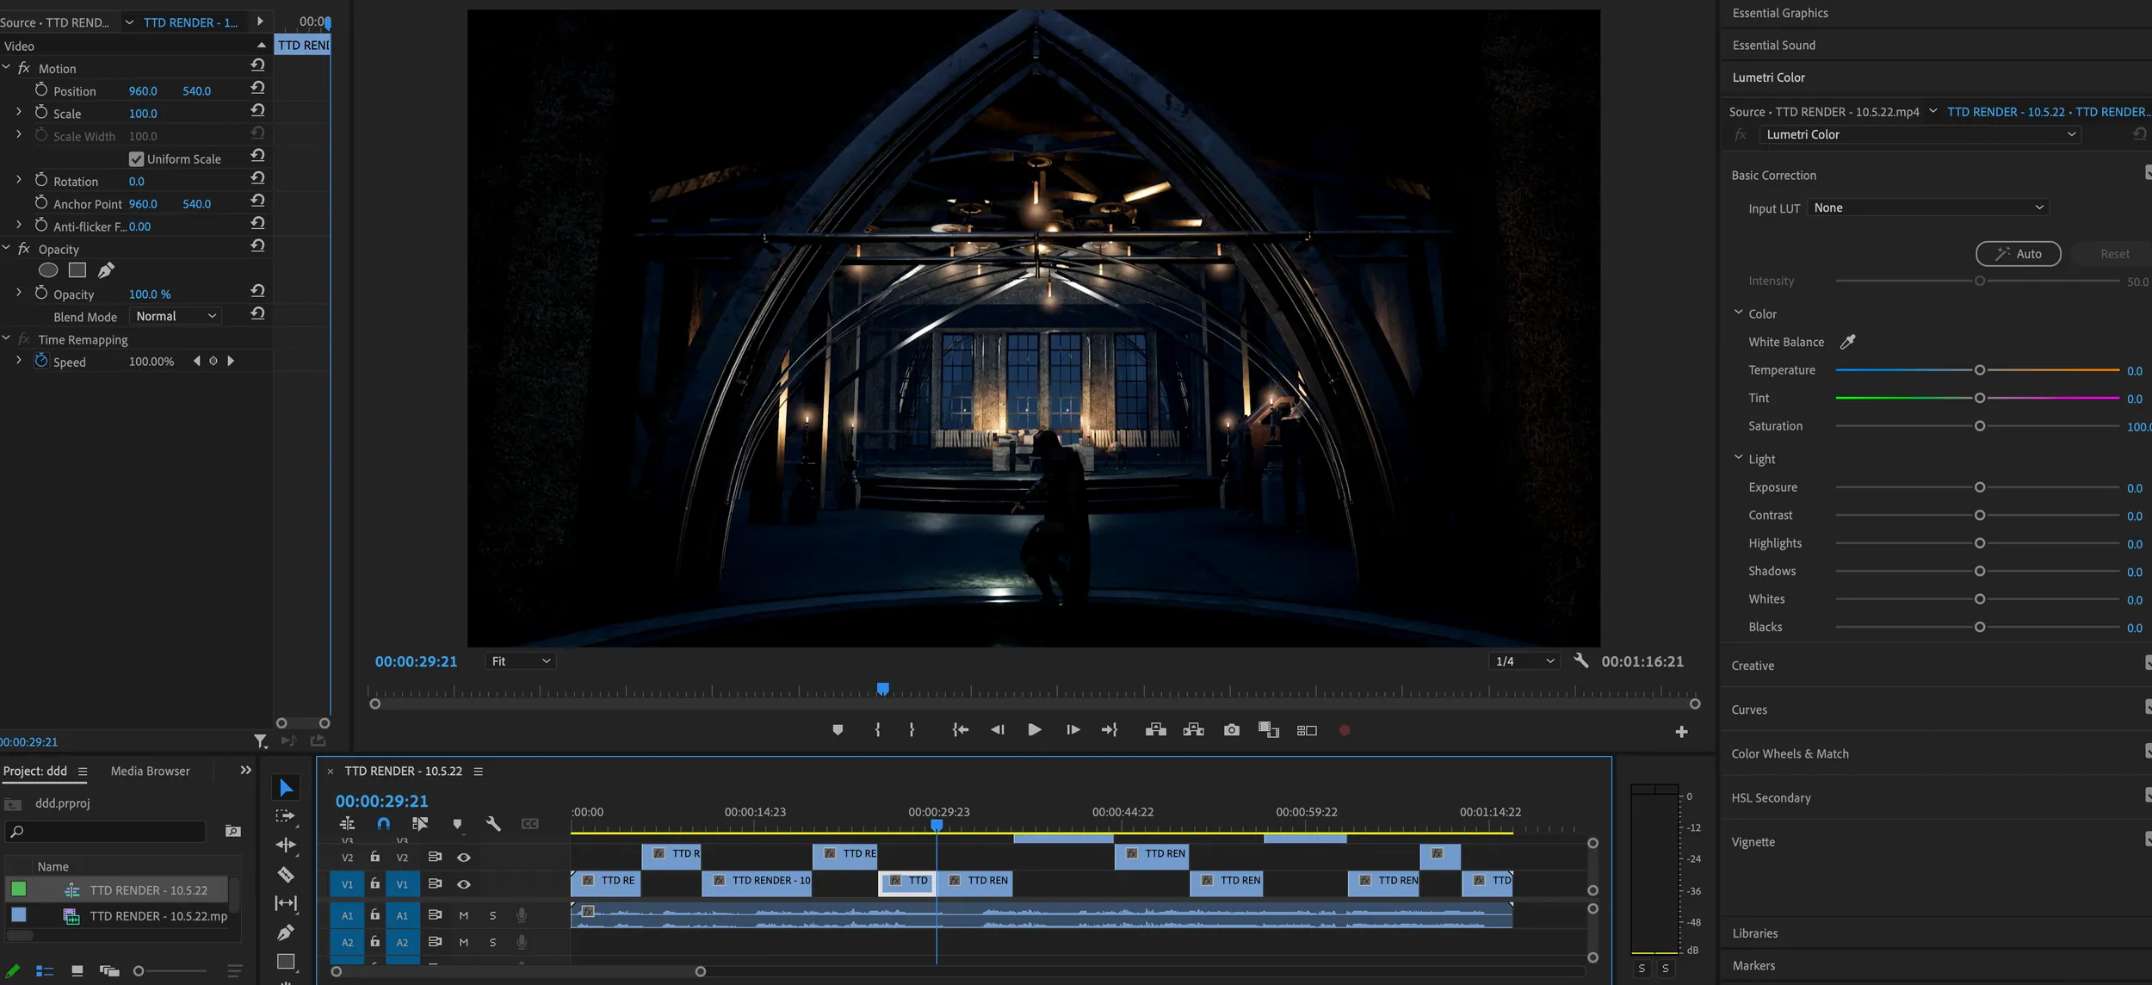Open the 1/4 playback resolution dropdown
This screenshot has height=985, width=2152.
click(1524, 661)
